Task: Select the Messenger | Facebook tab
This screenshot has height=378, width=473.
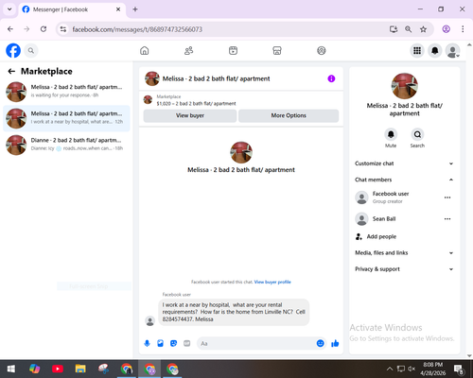Action: click(x=72, y=9)
